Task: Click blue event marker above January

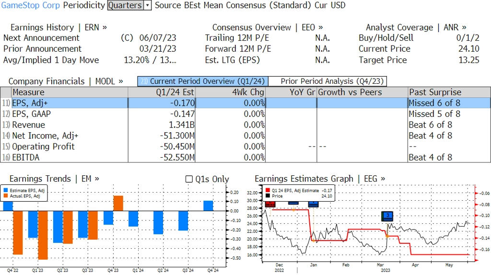Action: click(313, 204)
